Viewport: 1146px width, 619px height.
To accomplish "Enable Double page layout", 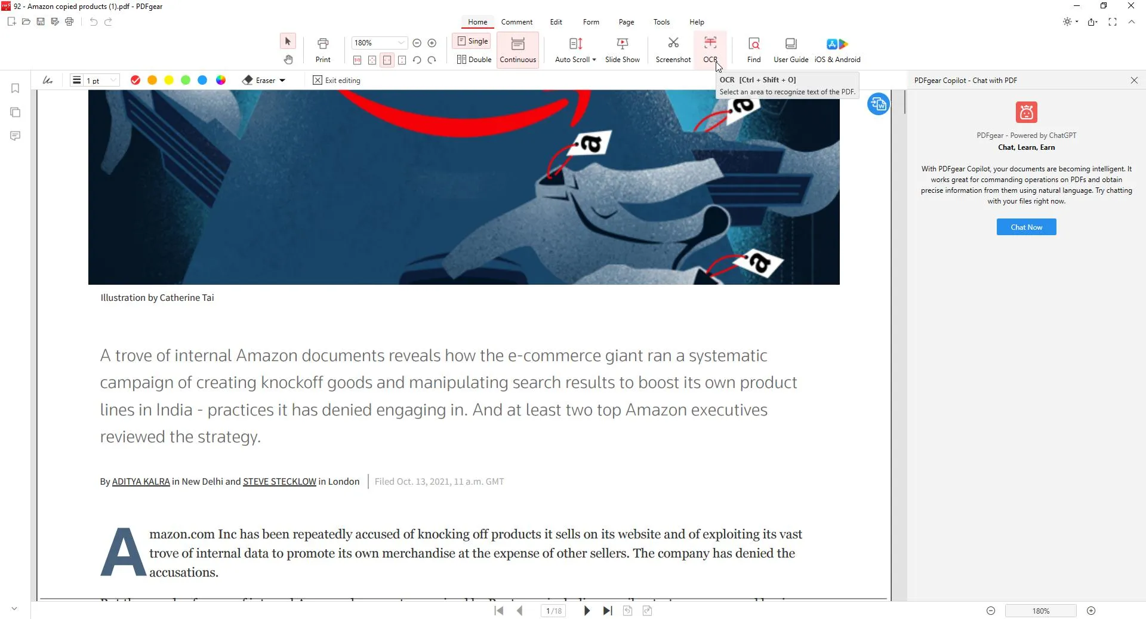I will pos(472,60).
